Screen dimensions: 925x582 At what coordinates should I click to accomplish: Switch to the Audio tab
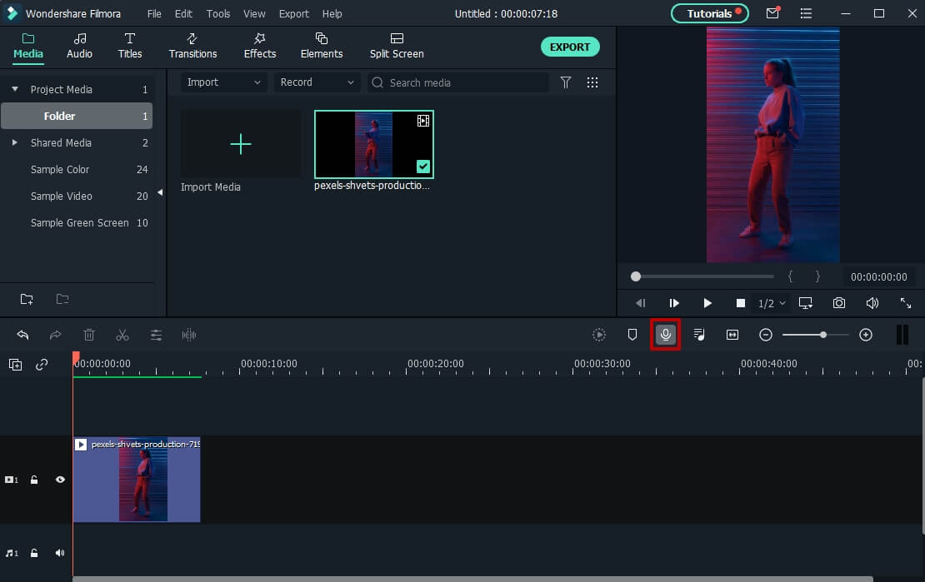79,46
